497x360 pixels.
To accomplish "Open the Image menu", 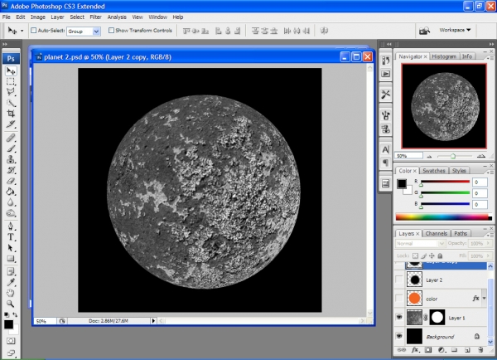I will (38, 17).
